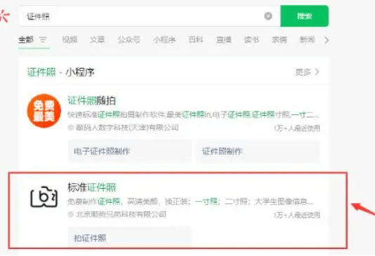Viewport: 375px width, 256px height.
Task: Switch to the 百科 tab
Action: pos(196,40)
